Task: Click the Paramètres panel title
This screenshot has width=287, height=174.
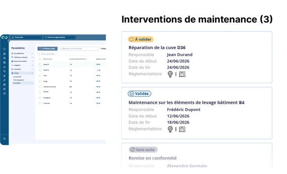Action: click(18, 48)
